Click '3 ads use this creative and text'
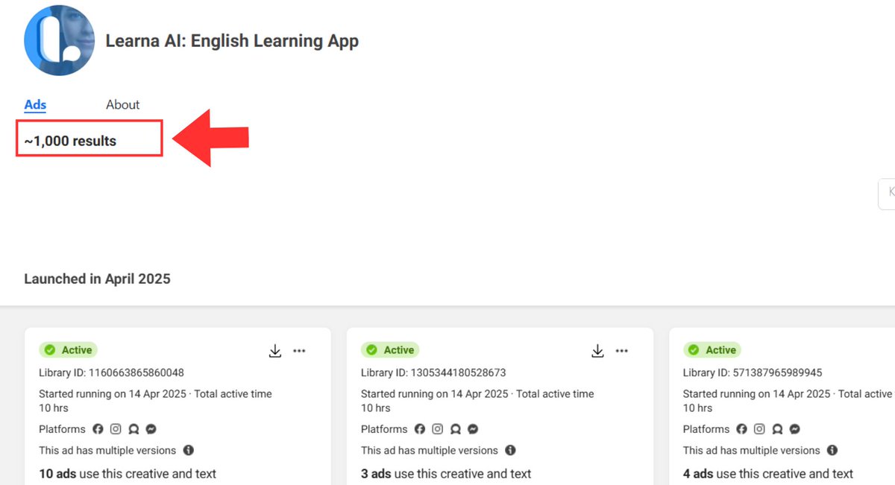 click(x=446, y=474)
